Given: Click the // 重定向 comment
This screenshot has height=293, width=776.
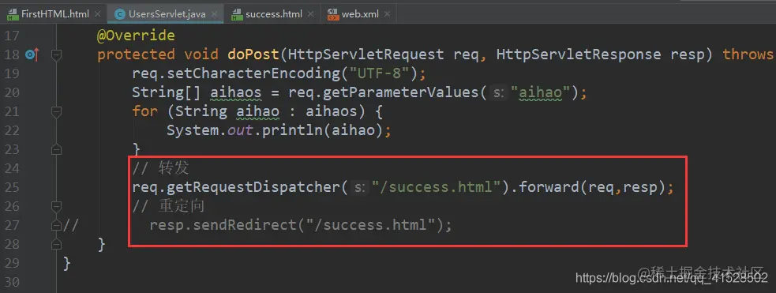Looking at the screenshot, I should 168,206.
